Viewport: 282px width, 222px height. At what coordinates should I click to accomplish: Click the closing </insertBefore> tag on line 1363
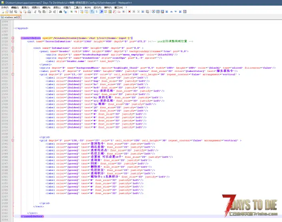click(x=32, y=216)
